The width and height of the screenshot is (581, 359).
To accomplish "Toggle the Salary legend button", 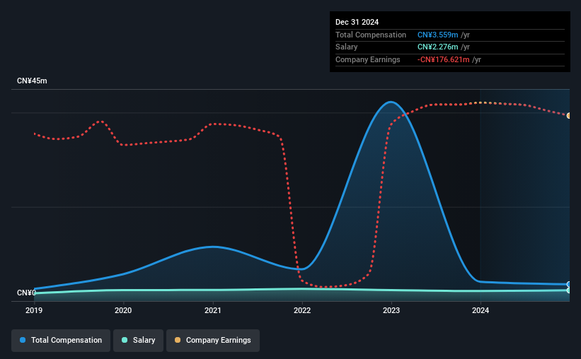I will coord(138,340).
